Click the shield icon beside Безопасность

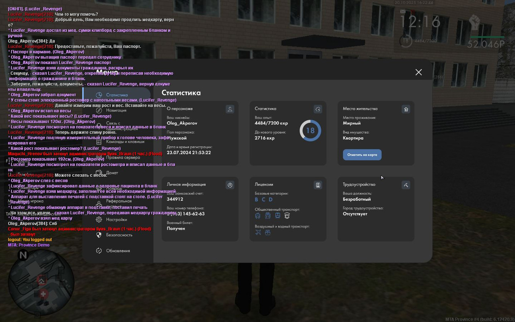pyautogui.click(x=99, y=235)
